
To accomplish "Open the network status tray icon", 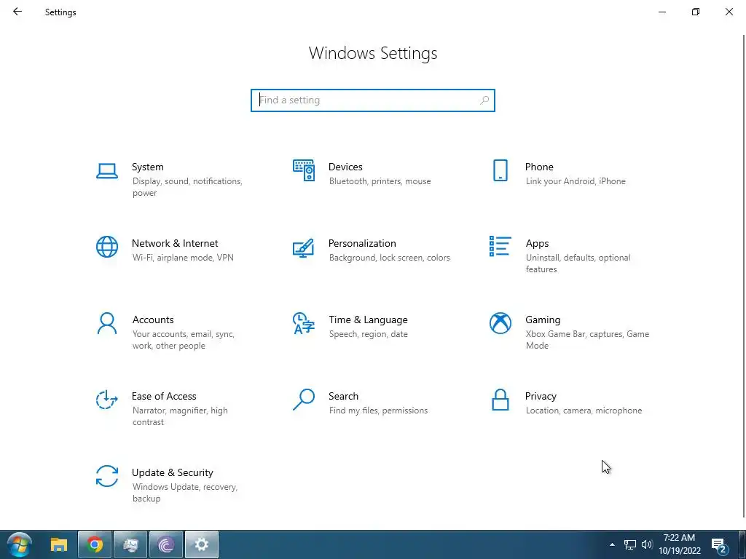I will coord(630,544).
